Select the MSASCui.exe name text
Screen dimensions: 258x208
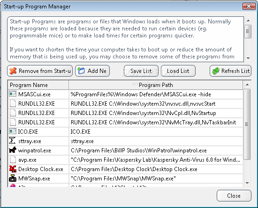pyautogui.click(x=34, y=94)
